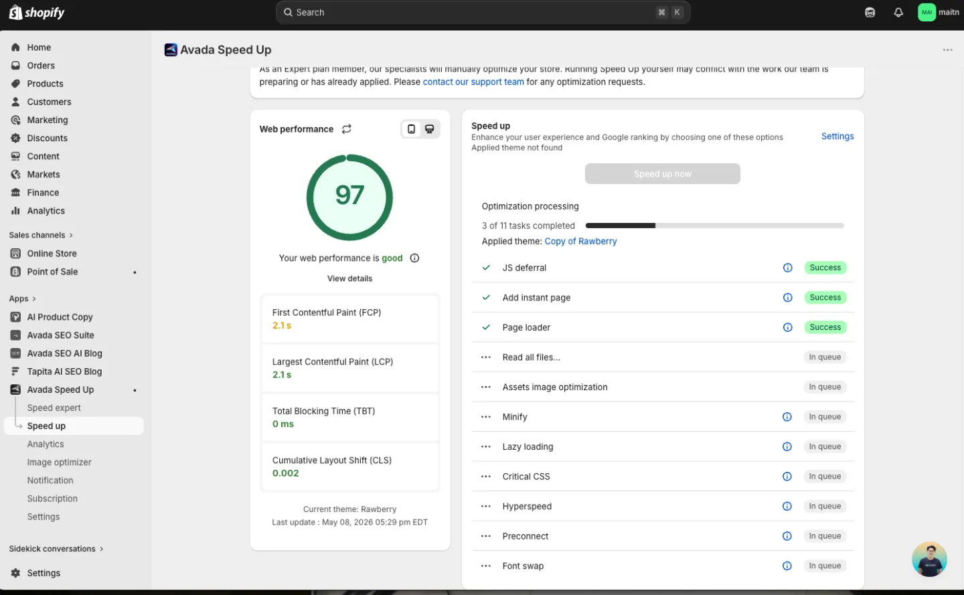This screenshot has height=595, width=964.
Task: Click the Marketing icon in sidebar
Action: point(15,120)
